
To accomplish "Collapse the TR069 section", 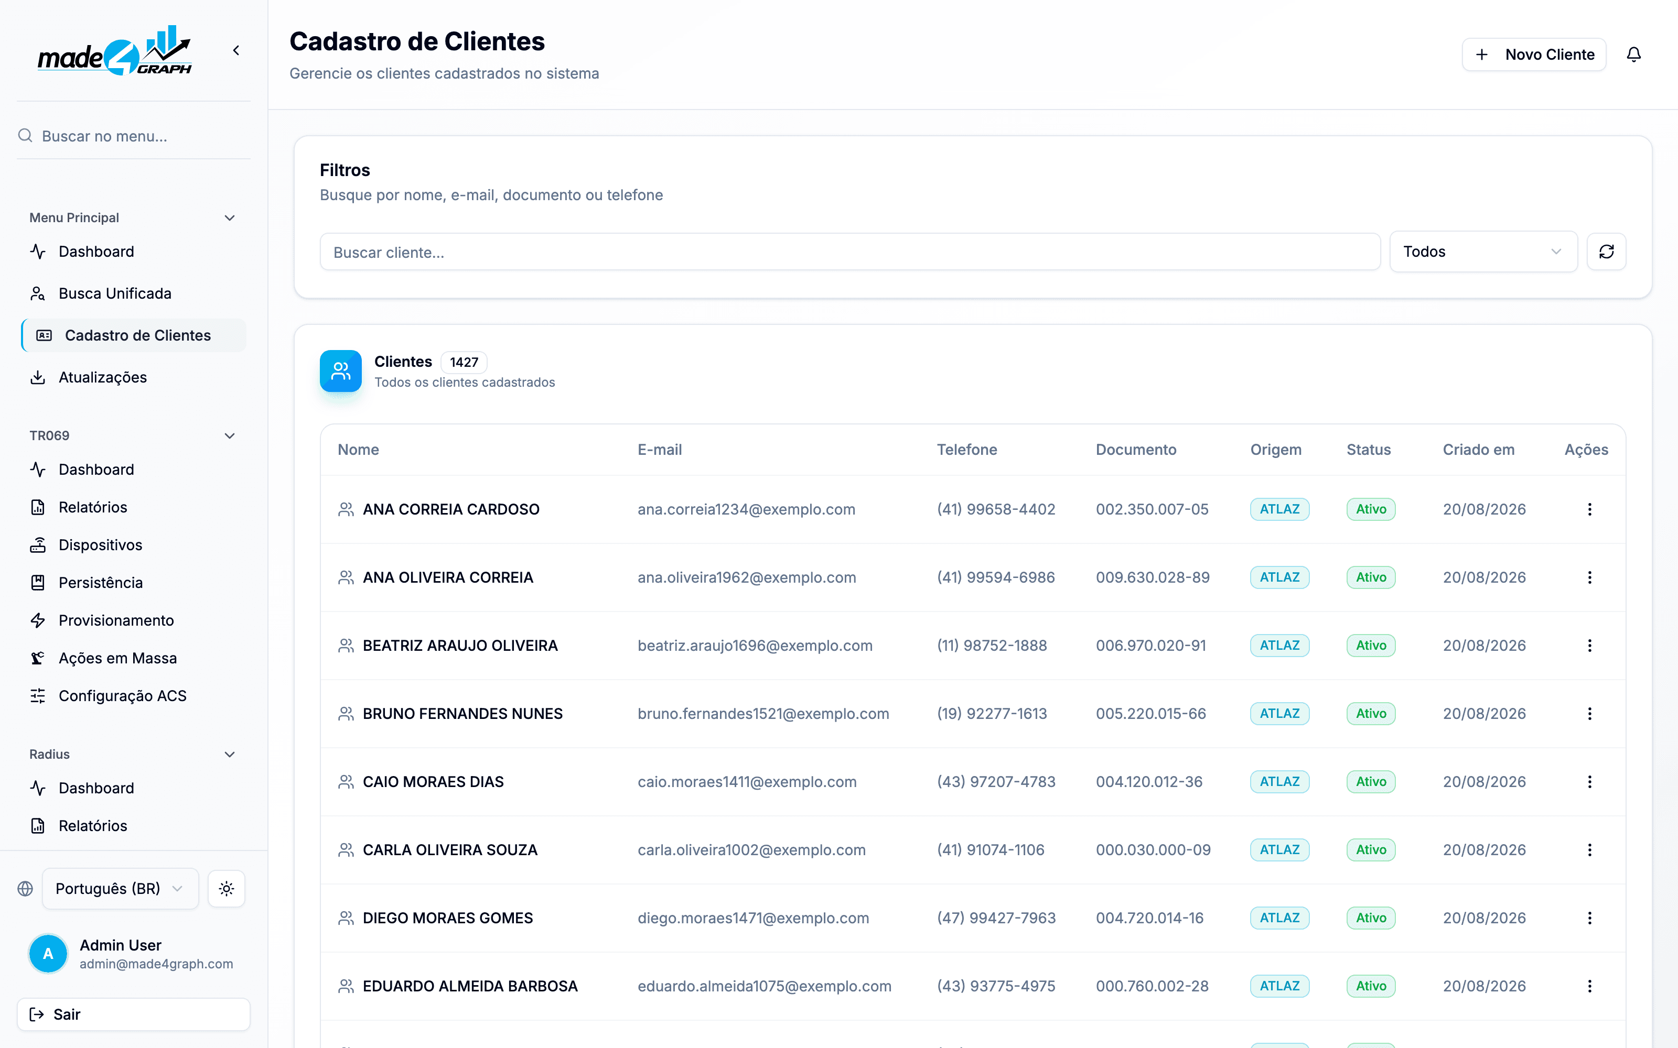I will point(230,436).
